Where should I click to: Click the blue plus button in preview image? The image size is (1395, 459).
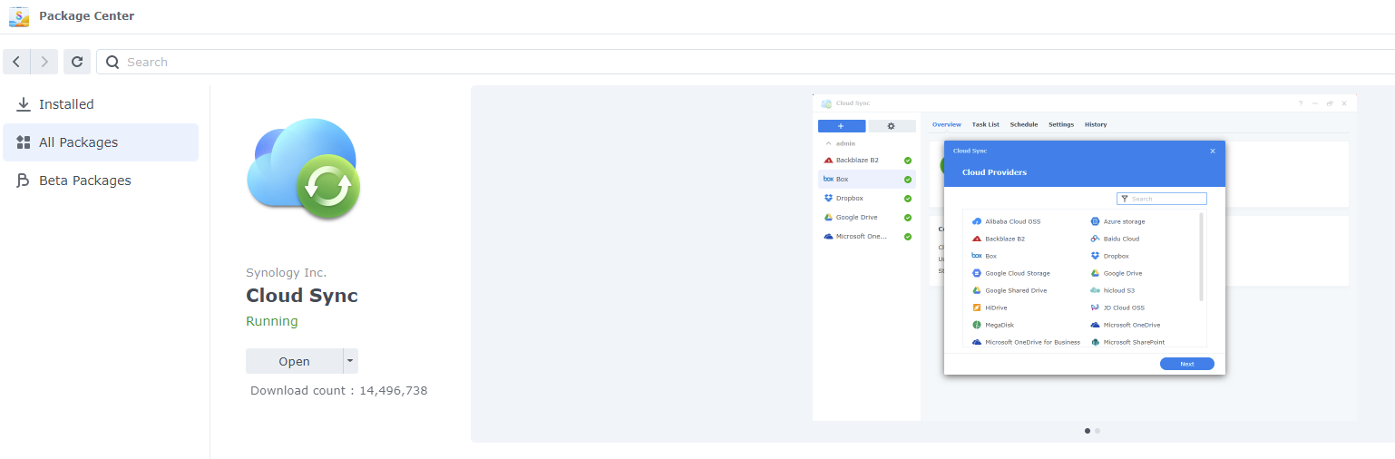841,126
